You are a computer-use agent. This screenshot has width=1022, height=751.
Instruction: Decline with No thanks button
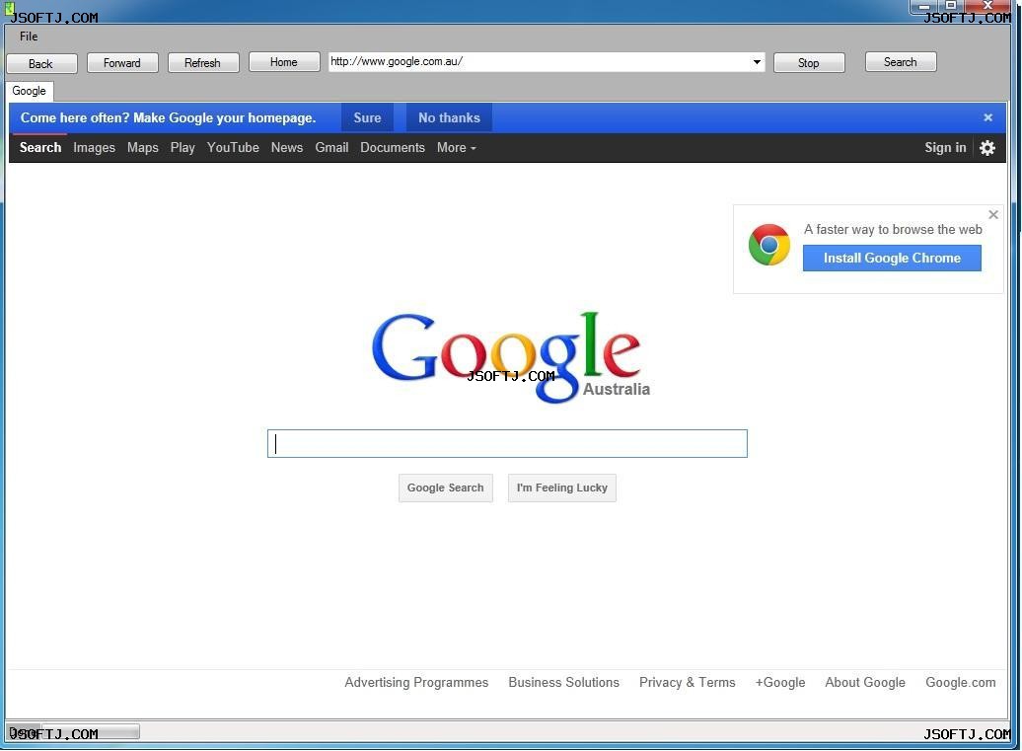449,118
